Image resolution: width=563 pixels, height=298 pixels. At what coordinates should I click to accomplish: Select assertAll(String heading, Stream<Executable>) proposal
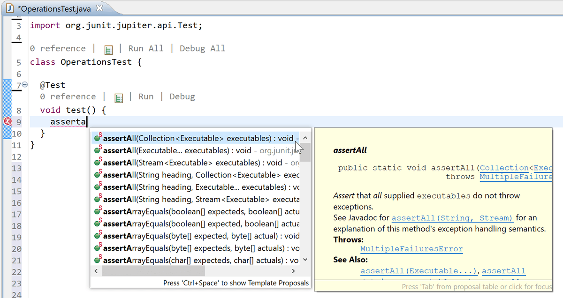tap(196, 199)
